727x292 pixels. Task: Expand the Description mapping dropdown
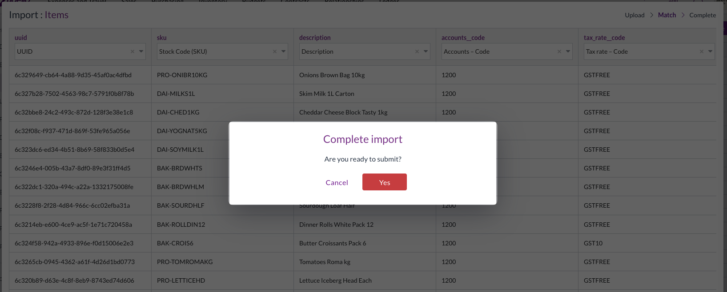426,51
